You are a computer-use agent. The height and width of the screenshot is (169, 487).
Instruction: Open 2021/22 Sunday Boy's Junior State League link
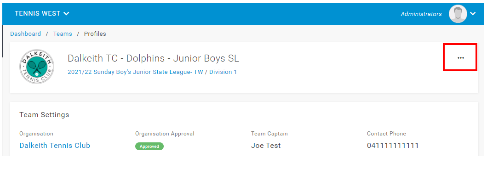pos(135,72)
